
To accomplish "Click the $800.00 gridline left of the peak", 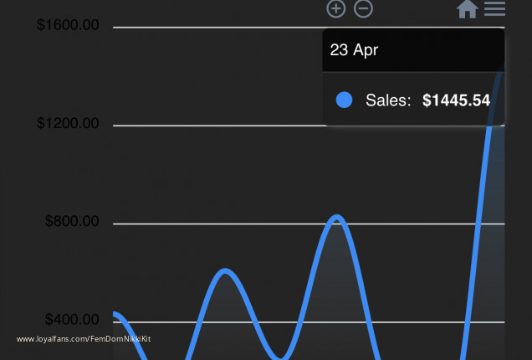I will [209, 224].
